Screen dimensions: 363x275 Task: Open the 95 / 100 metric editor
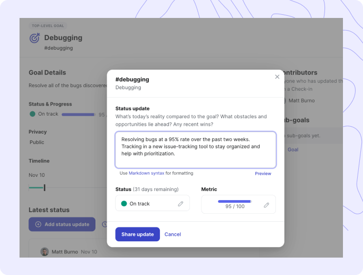pyautogui.click(x=238, y=204)
